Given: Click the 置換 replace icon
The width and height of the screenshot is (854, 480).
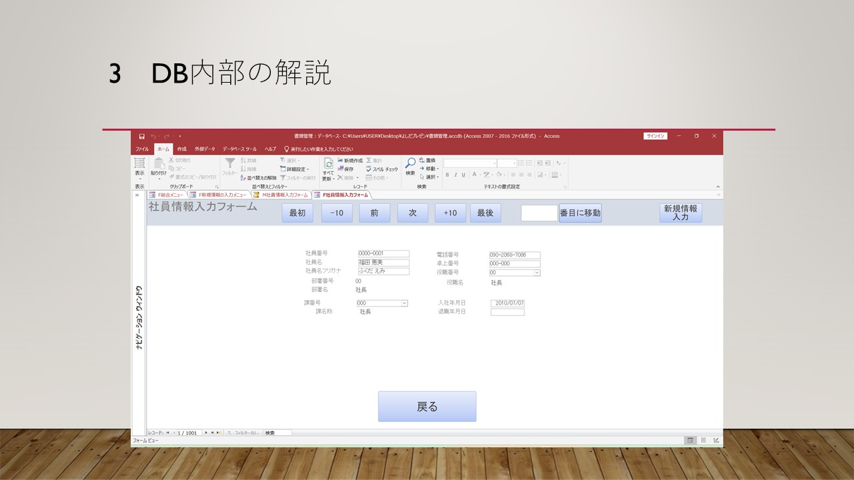Looking at the screenshot, I should pyautogui.click(x=427, y=161).
